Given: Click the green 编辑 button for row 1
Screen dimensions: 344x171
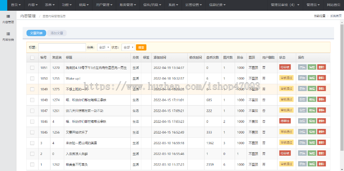Looking at the screenshot, I should pyautogui.click(x=312, y=164).
